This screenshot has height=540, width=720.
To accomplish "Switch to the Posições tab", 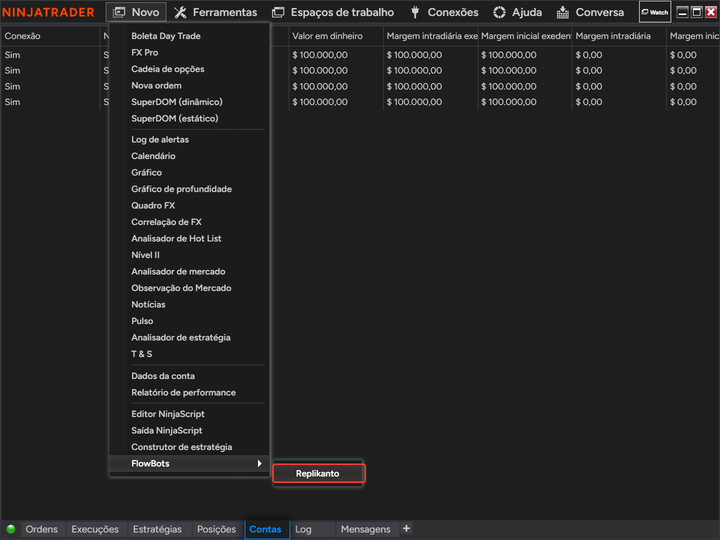I will click(x=216, y=529).
